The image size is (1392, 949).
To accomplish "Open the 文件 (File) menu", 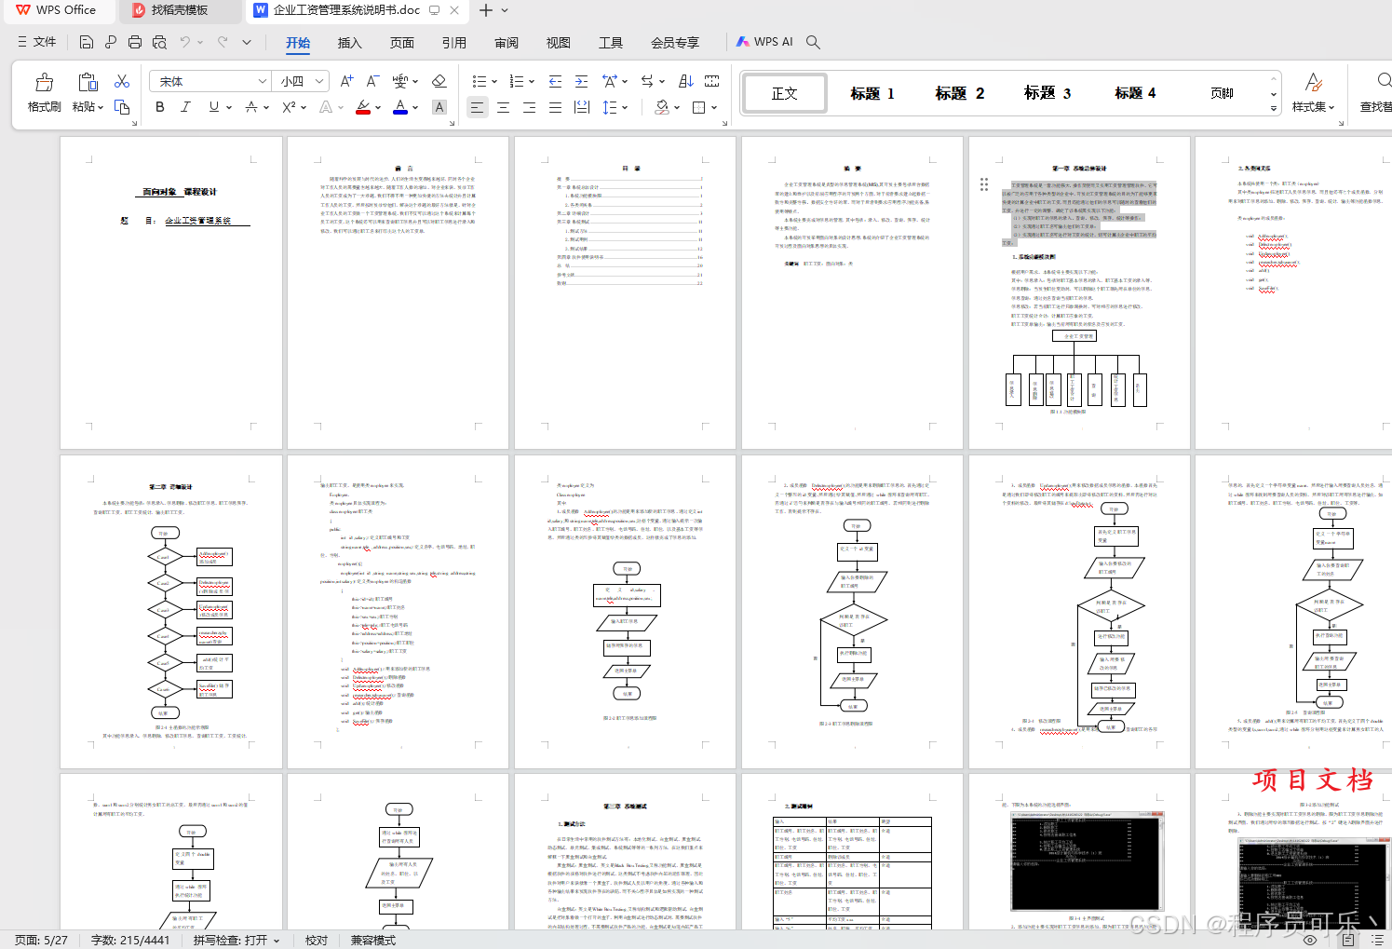I will point(37,42).
